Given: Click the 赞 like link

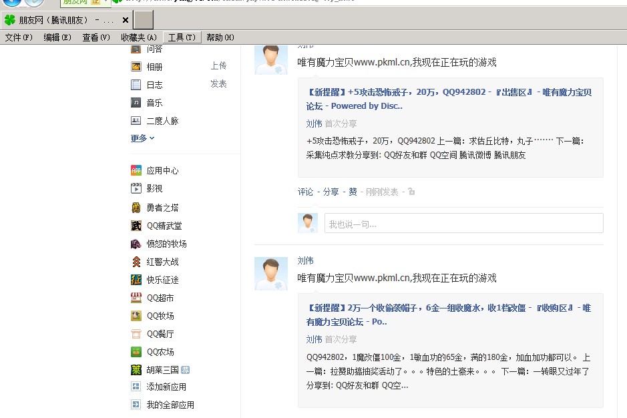Looking at the screenshot, I should tap(353, 192).
